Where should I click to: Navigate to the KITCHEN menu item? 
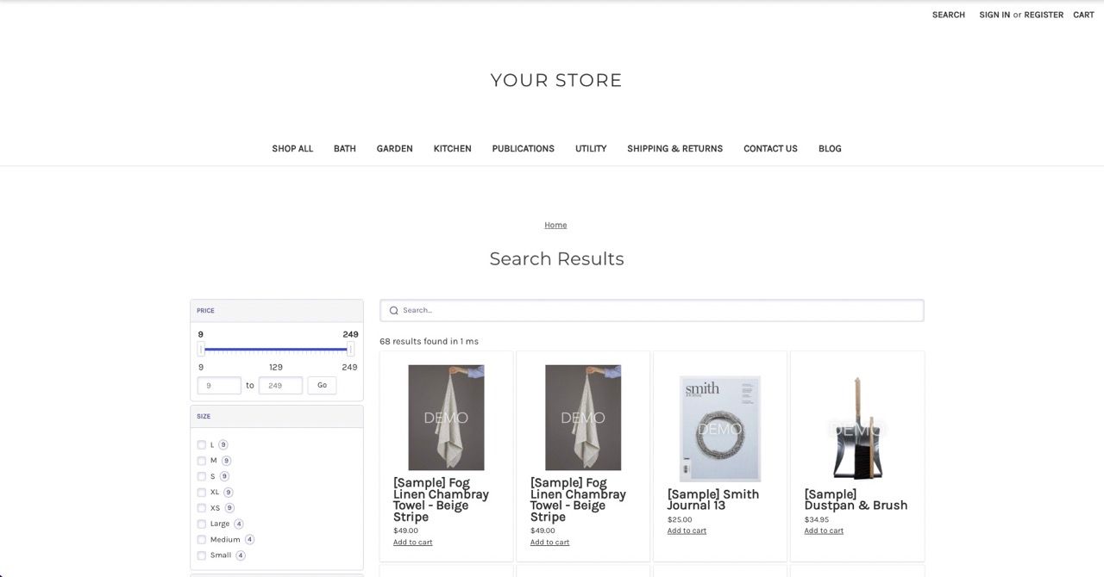point(452,148)
